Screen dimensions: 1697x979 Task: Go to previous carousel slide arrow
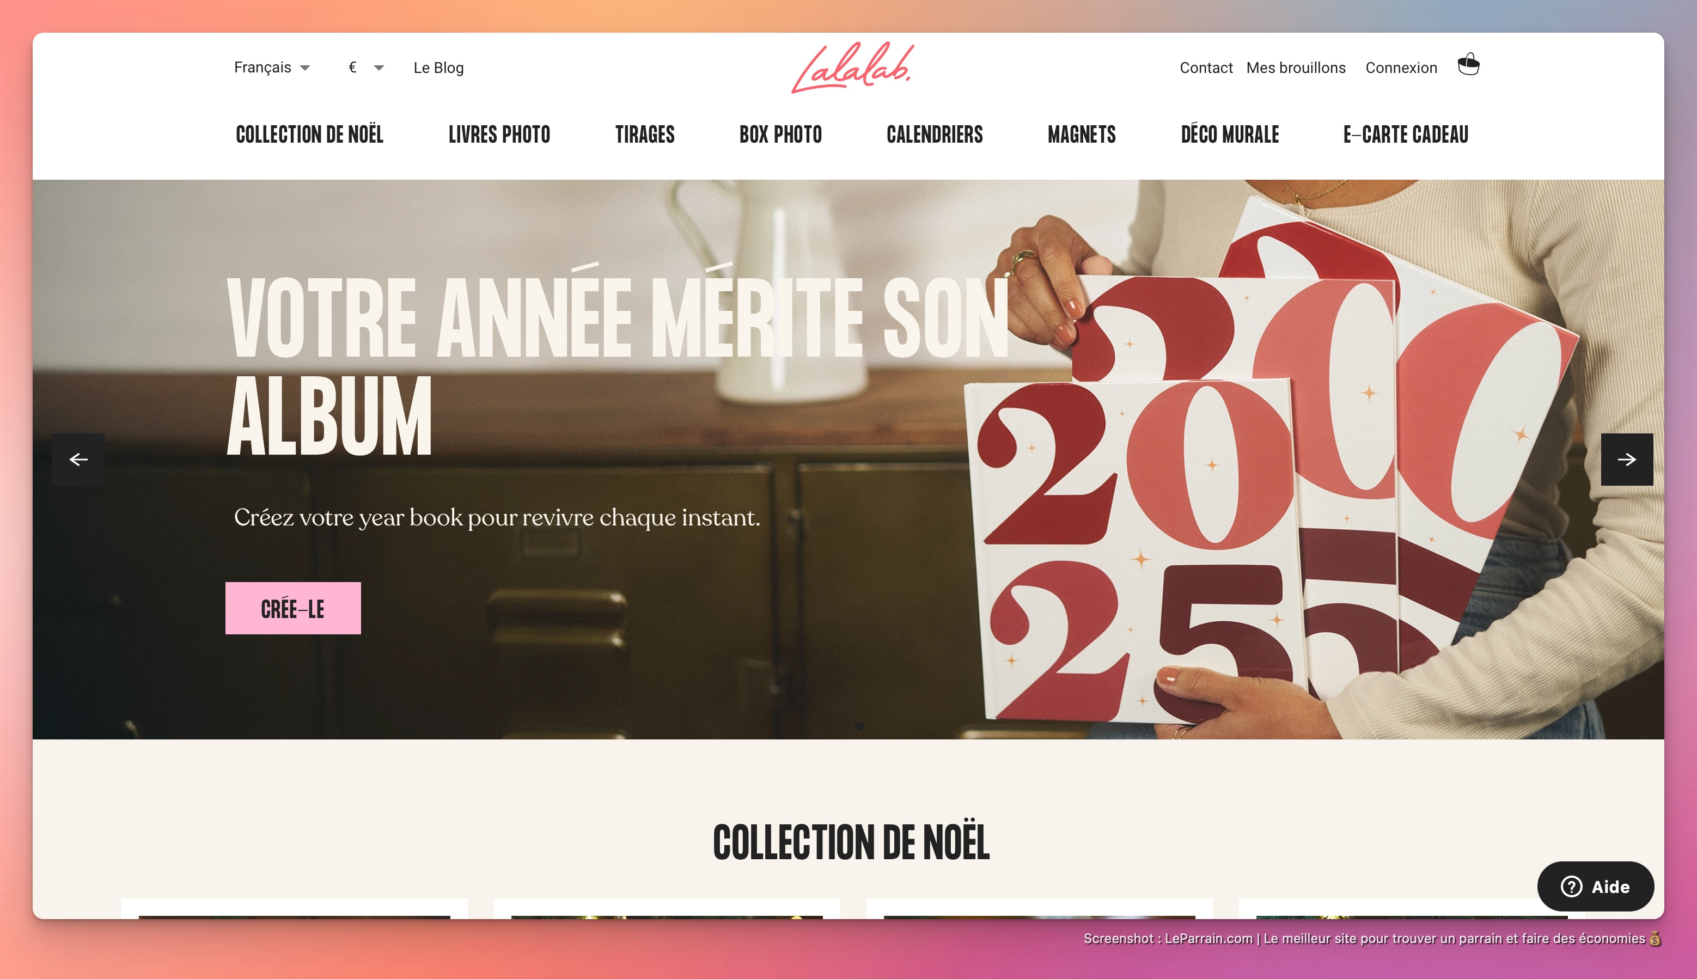[78, 459]
